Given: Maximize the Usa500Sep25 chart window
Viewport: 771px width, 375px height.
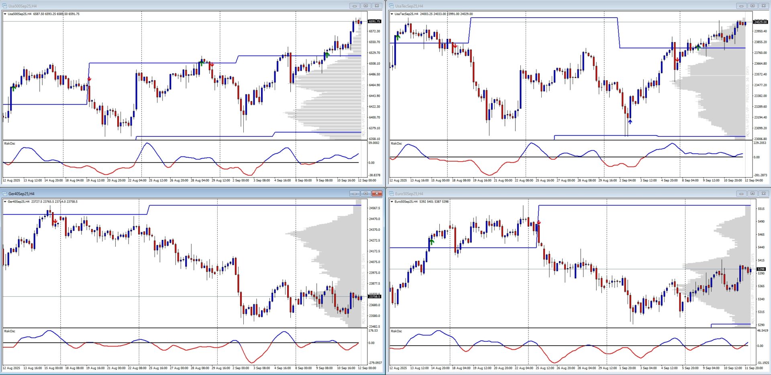Looking at the screenshot, I should pyautogui.click(x=365, y=6).
